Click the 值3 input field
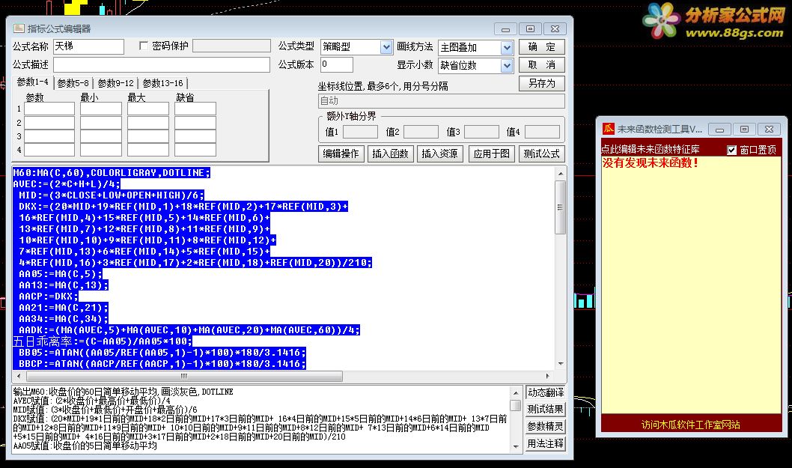The image size is (792, 468). [481, 132]
